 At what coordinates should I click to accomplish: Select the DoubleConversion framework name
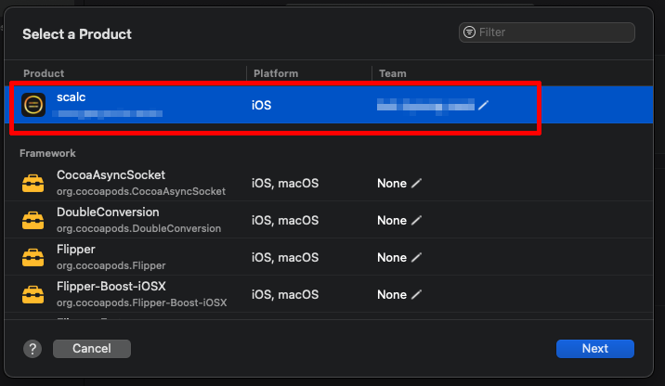[x=108, y=212]
